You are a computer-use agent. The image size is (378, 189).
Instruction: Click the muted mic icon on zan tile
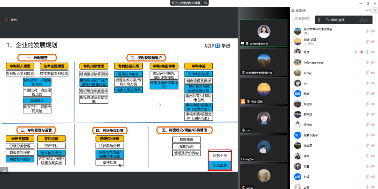[244, 130]
